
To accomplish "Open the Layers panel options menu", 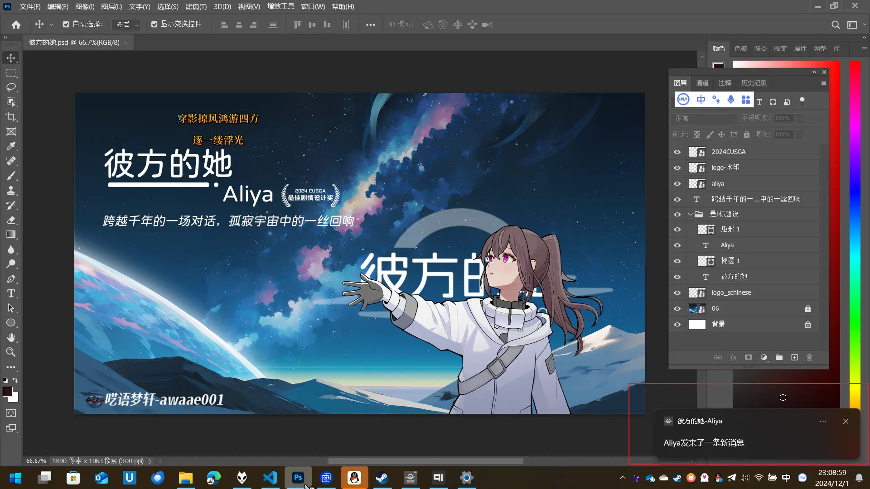I will click(x=823, y=83).
